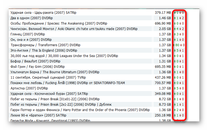Select the red leechers count 2 in Два в одном row
208x130 pixels.
tap(183, 18)
